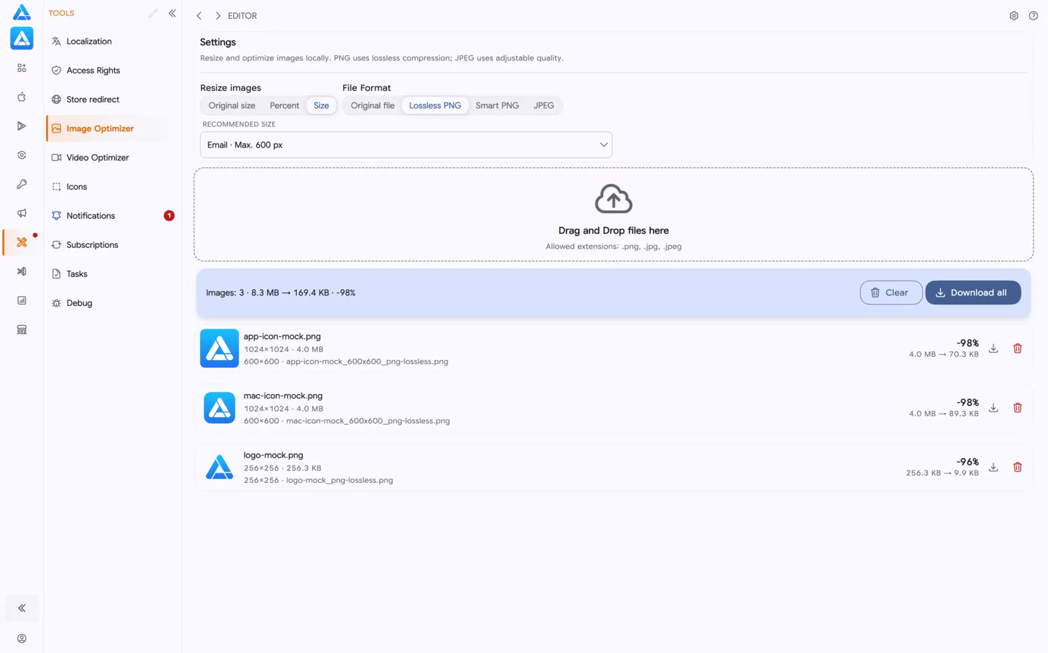The image size is (1048, 653).
Task: Click the 'Drag and Drop files here' text
Action: pos(614,231)
